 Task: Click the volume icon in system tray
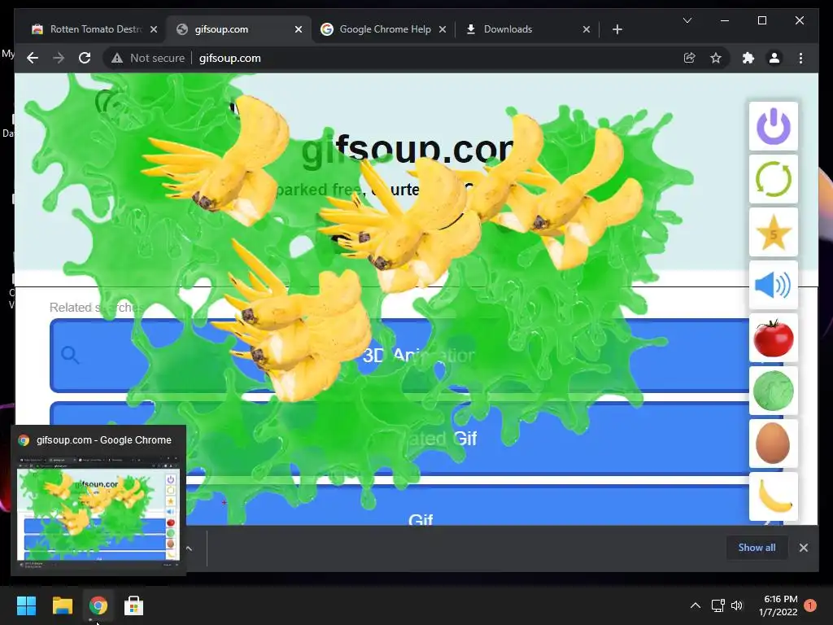[737, 605]
